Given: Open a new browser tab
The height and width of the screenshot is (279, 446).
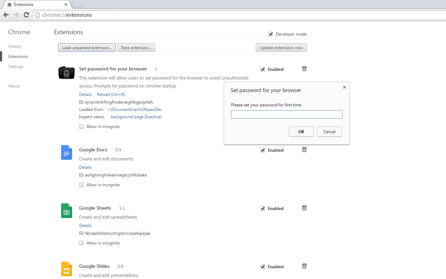Looking at the screenshot, I should pyautogui.click(x=77, y=4).
